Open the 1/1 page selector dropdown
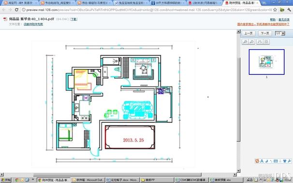293x183 pixels. click(x=280, y=33)
